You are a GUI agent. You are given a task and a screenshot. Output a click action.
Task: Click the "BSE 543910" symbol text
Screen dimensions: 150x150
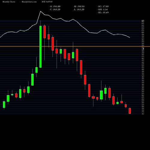pyautogui.click(x=47, y=2)
